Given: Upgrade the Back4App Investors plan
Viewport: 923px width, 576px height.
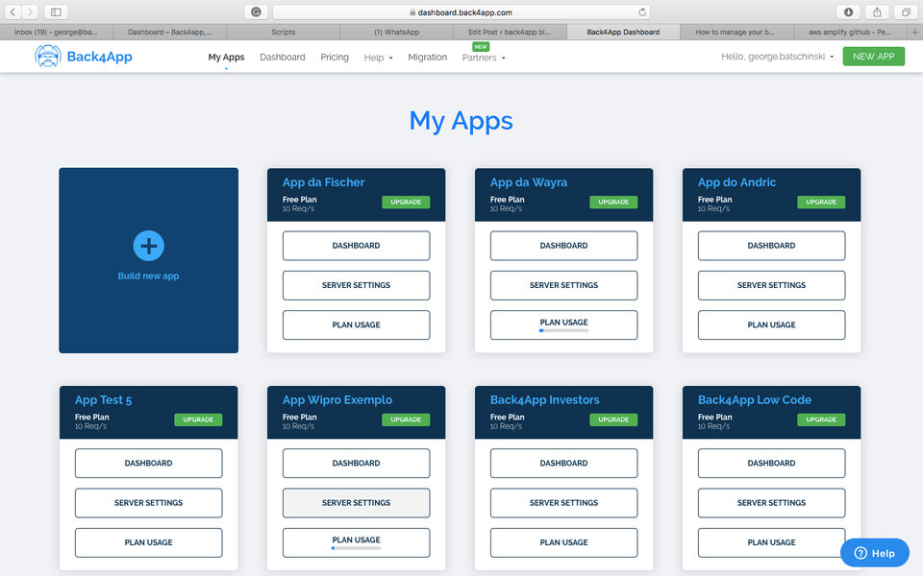Looking at the screenshot, I should 613,420.
